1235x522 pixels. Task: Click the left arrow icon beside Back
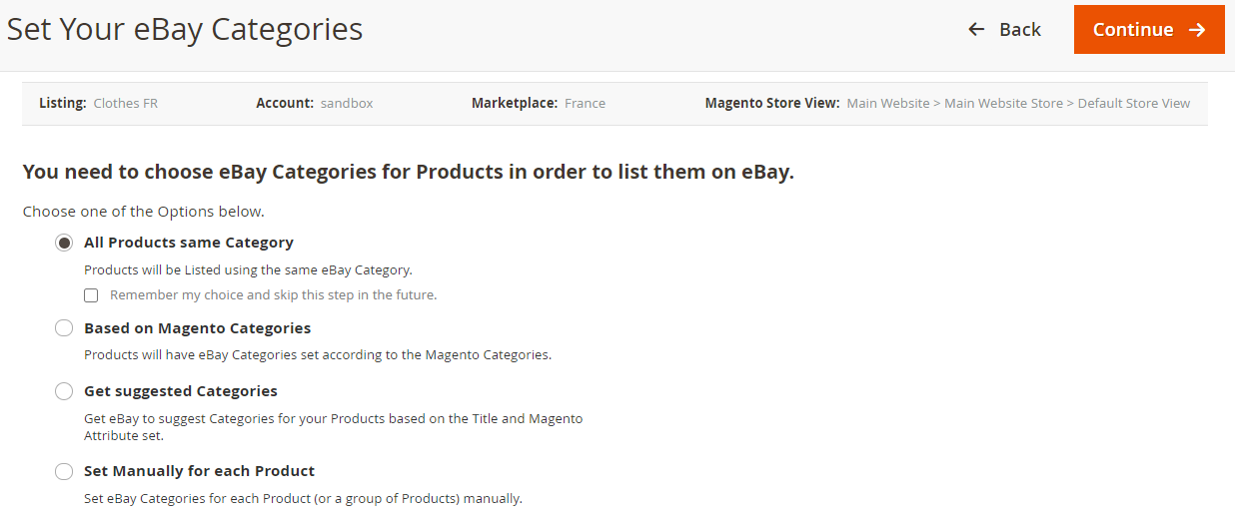pyautogui.click(x=976, y=30)
